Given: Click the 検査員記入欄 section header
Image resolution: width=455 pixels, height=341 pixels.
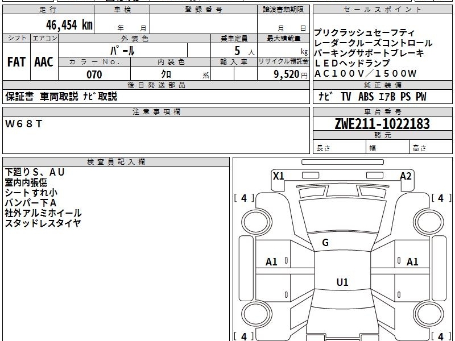Looking at the screenshot, I should click(116, 162).
